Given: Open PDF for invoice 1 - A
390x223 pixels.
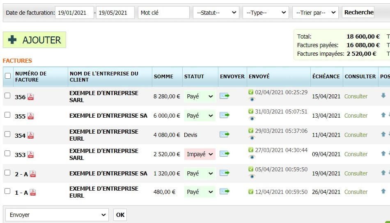Looking at the screenshot, I should [x=33, y=192].
